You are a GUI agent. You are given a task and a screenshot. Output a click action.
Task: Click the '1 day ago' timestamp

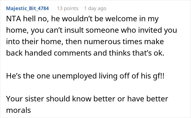95,8
